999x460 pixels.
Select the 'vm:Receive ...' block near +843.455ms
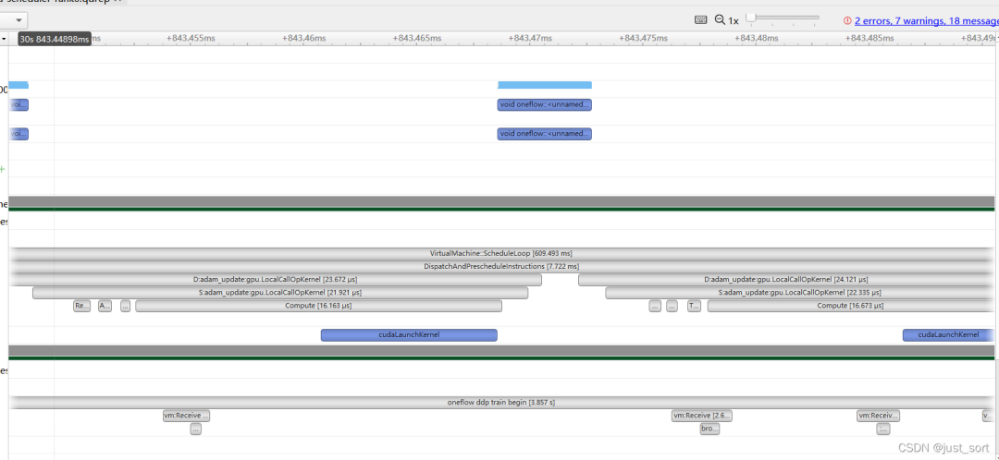point(186,416)
